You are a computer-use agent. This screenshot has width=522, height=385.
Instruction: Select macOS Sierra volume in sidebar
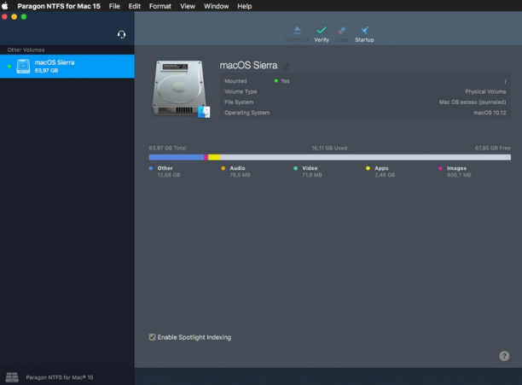coord(67,67)
